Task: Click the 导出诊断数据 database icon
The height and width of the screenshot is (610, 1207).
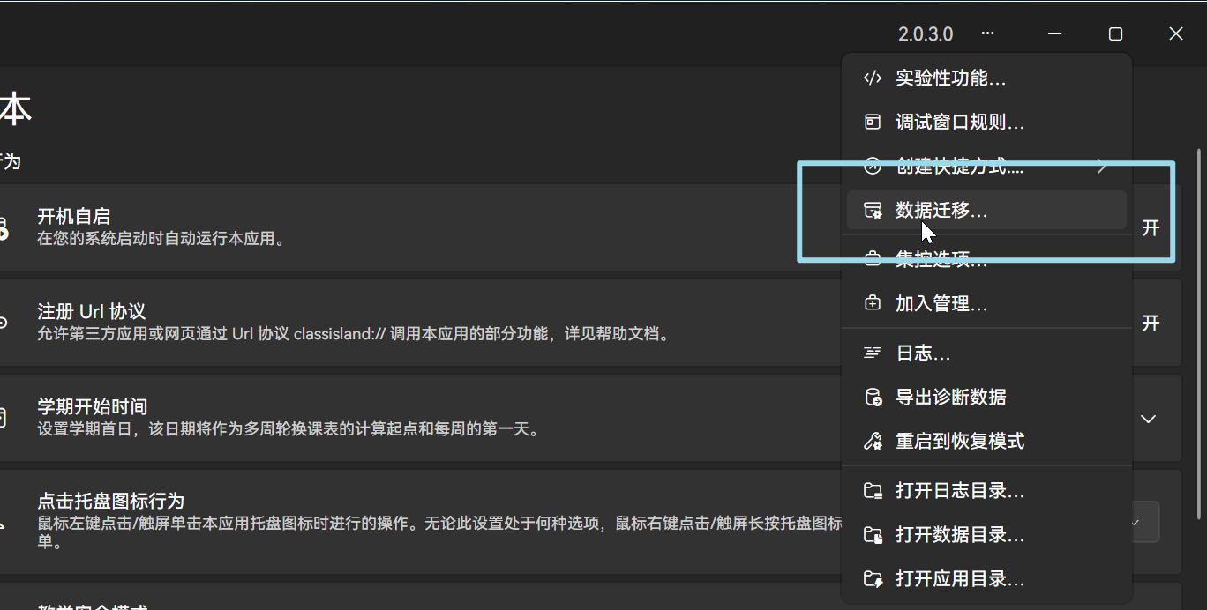Action: [x=872, y=397]
